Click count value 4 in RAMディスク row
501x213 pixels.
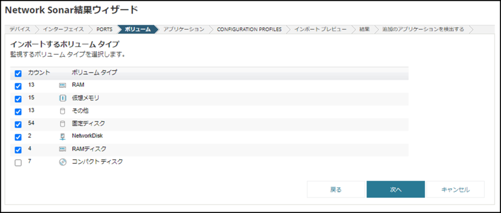tap(29, 149)
